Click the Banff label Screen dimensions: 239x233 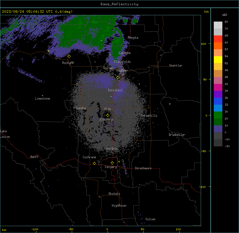pos(34,157)
